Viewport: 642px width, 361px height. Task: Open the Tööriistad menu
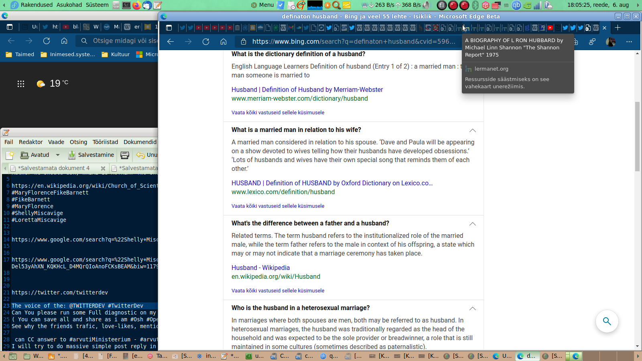(x=105, y=142)
